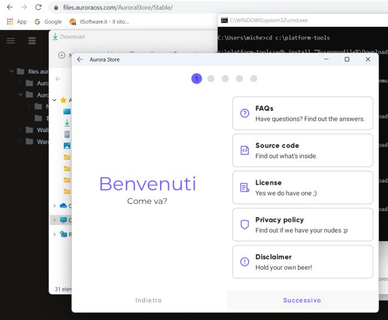Expand the Network node in Explorer

pyautogui.click(x=55, y=234)
